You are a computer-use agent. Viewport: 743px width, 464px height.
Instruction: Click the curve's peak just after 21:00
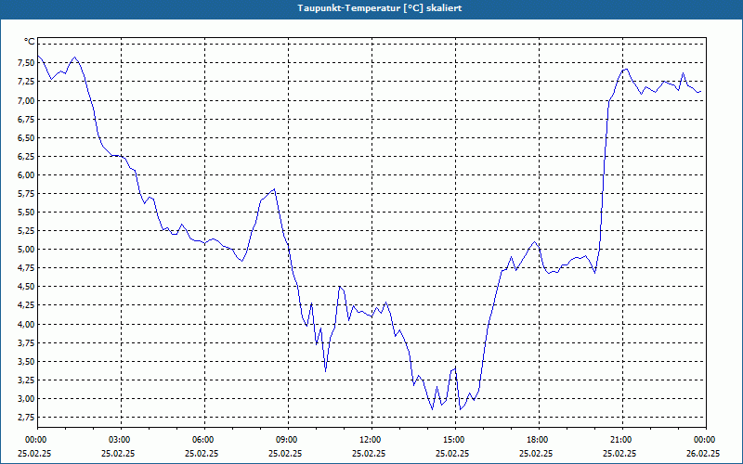627,69
